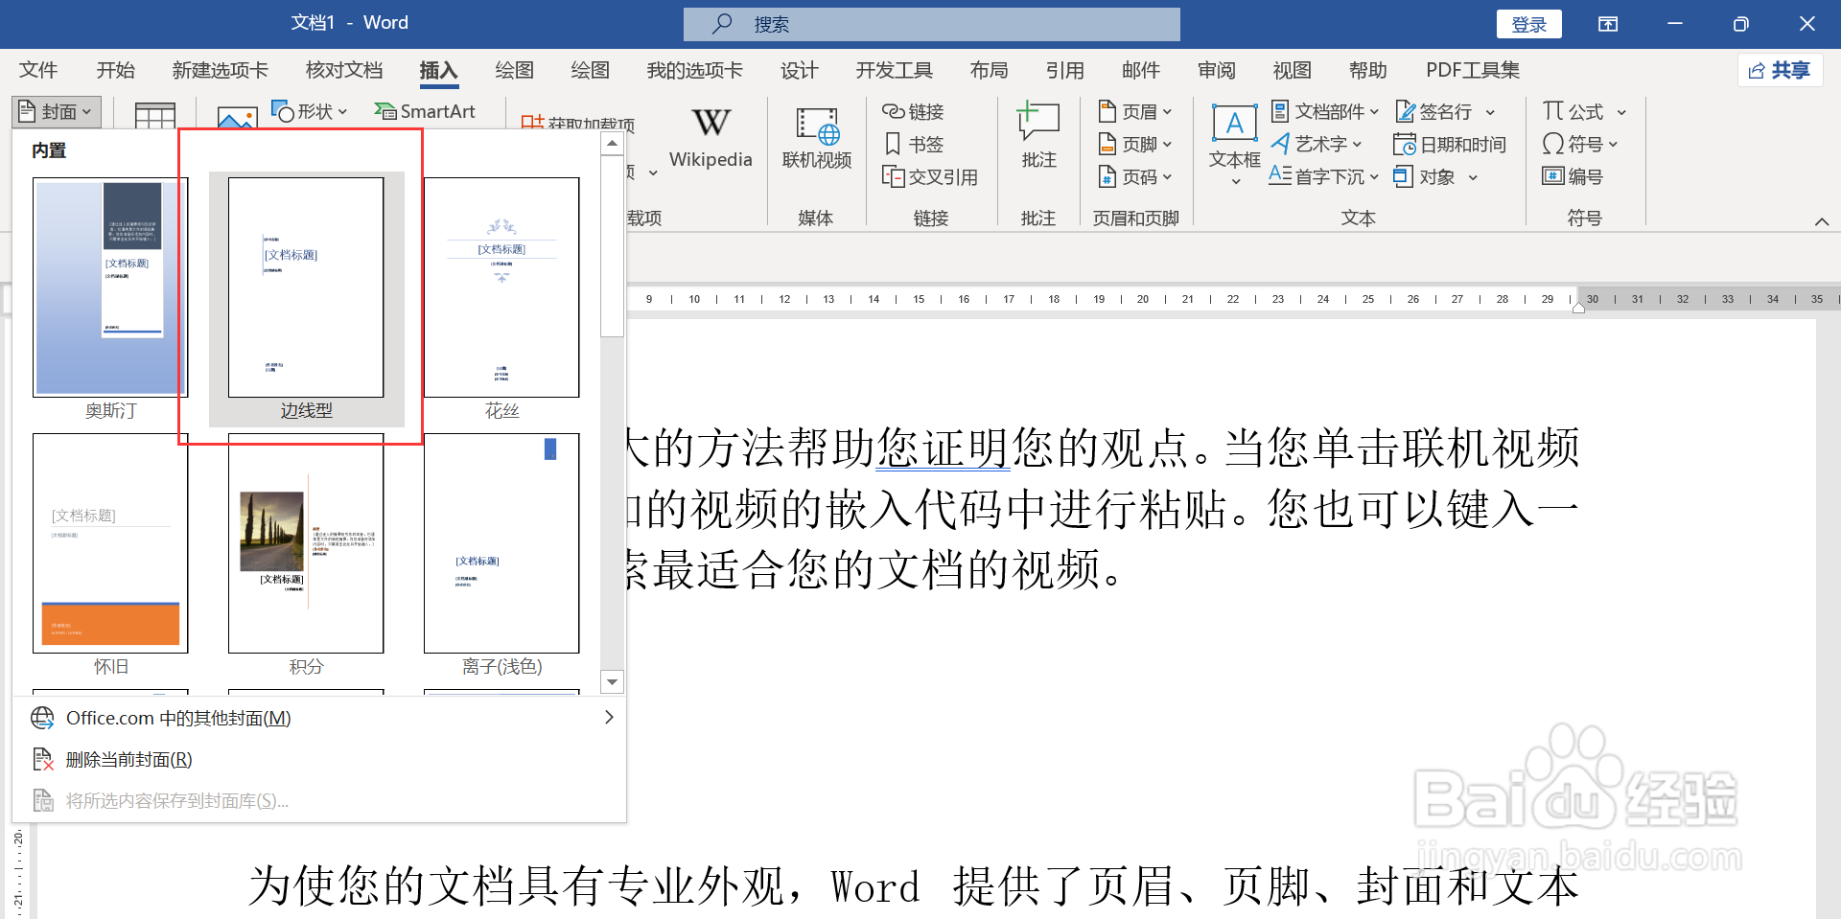
Task: Add a 批注 comment
Action: (1038, 135)
